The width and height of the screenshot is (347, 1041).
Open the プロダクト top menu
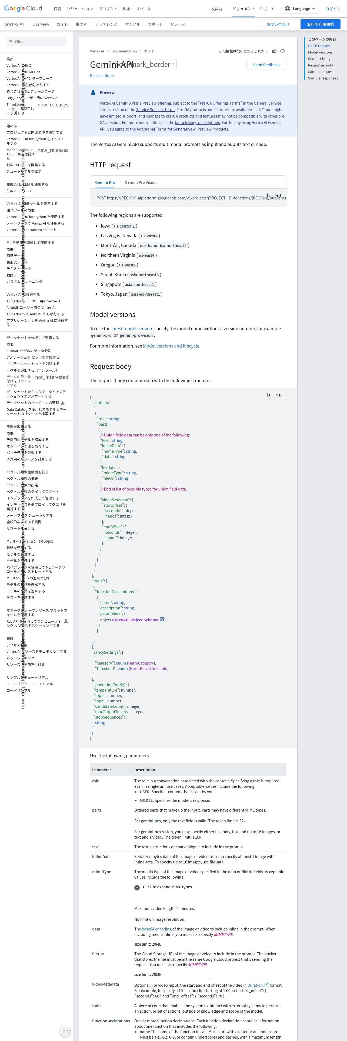pyautogui.click(x=108, y=9)
